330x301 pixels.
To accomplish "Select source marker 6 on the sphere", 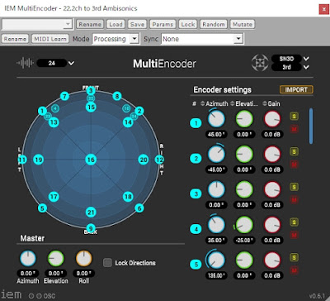I will pyautogui.click(x=139, y=208).
